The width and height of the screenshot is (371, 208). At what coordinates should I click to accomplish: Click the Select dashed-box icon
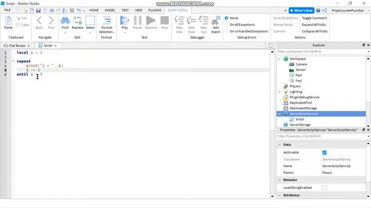point(90,21)
